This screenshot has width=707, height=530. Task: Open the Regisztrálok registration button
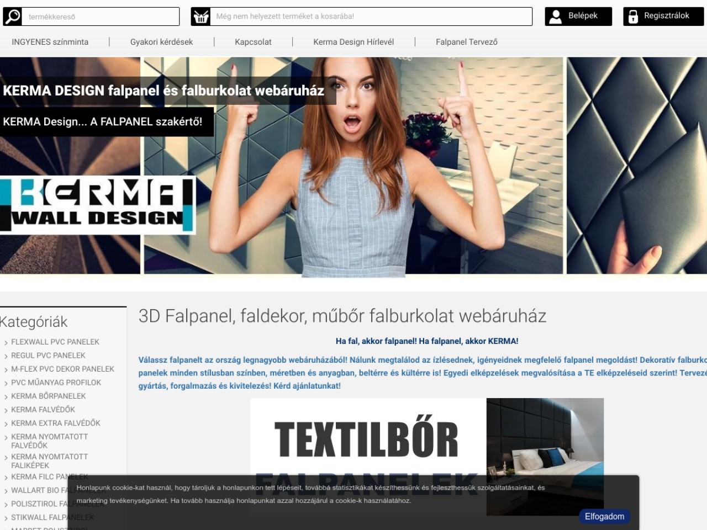tap(663, 16)
